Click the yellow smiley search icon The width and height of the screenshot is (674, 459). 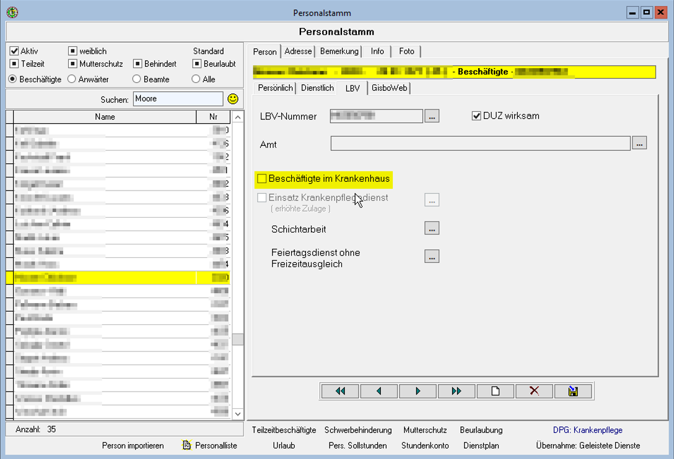click(233, 99)
